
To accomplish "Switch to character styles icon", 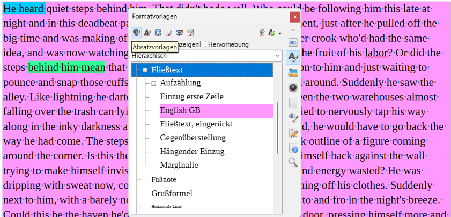I will pyautogui.click(x=147, y=33).
